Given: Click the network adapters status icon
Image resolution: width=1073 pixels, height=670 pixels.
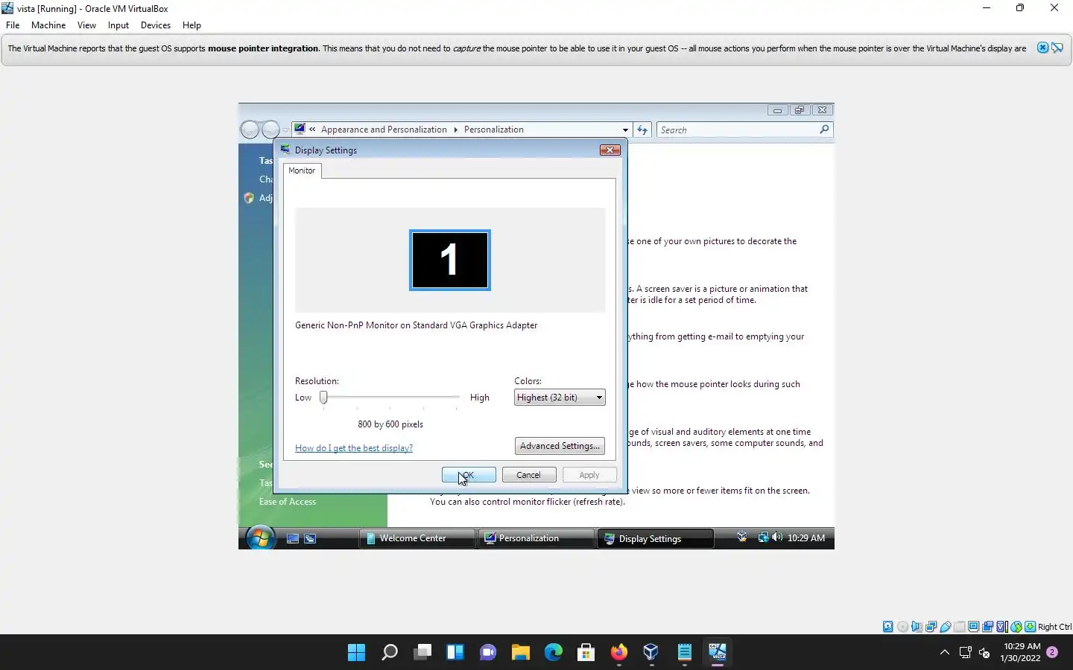Looking at the screenshot, I should (931, 627).
